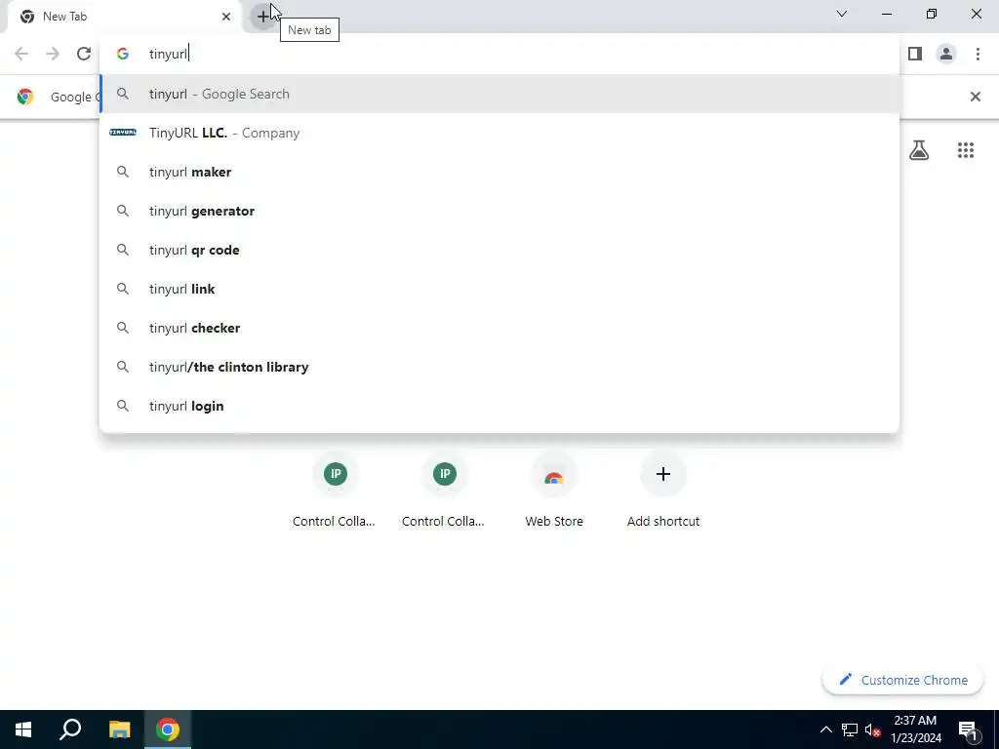Select 'tinyurl/the clinton library' suggestion
This screenshot has height=749, width=999.
click(499, 367)
